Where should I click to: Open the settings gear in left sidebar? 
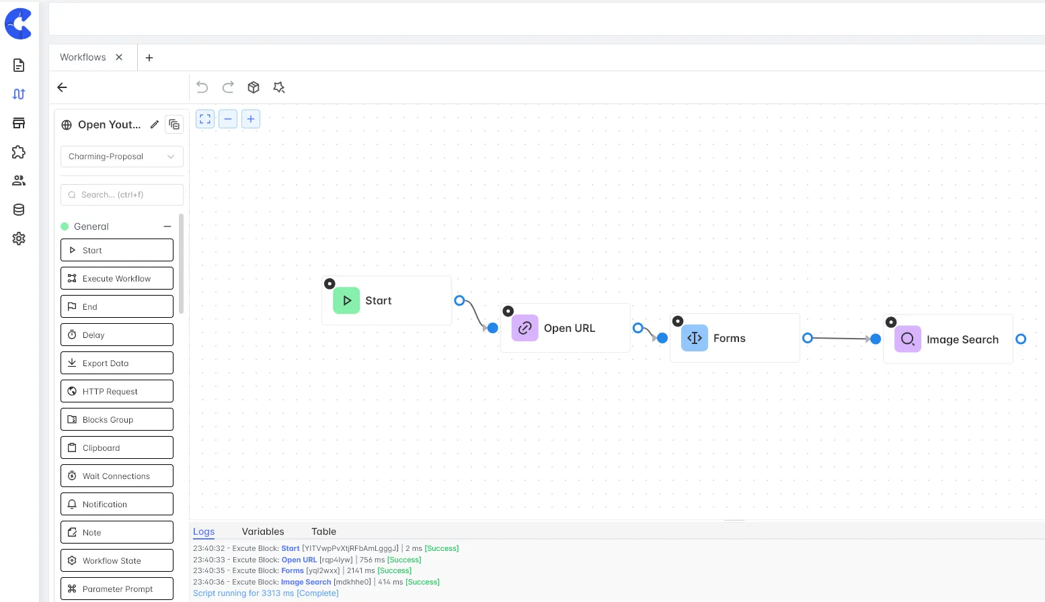[19, 239]
